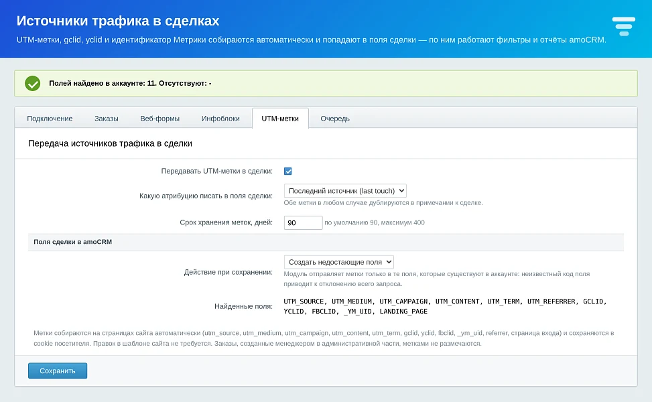
Task: Click the label 'Срок хранения меток, дней'
Action: (x=226, y=223)
